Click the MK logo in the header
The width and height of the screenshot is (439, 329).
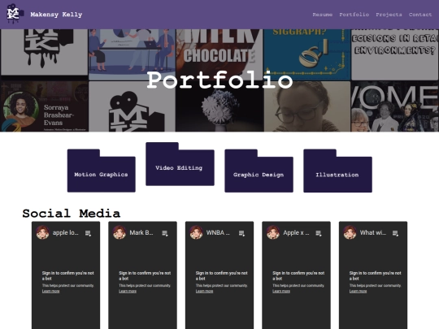click(15, 14)
